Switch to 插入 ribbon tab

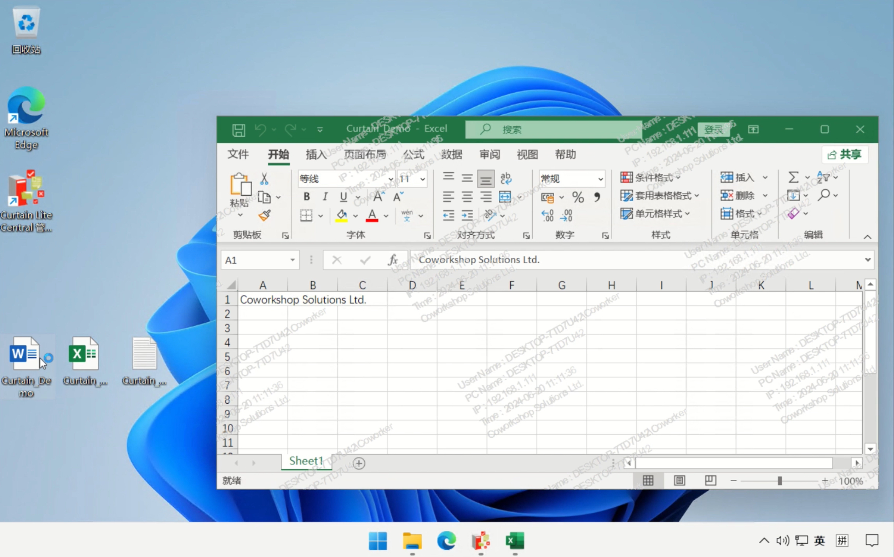pos(316,154)
